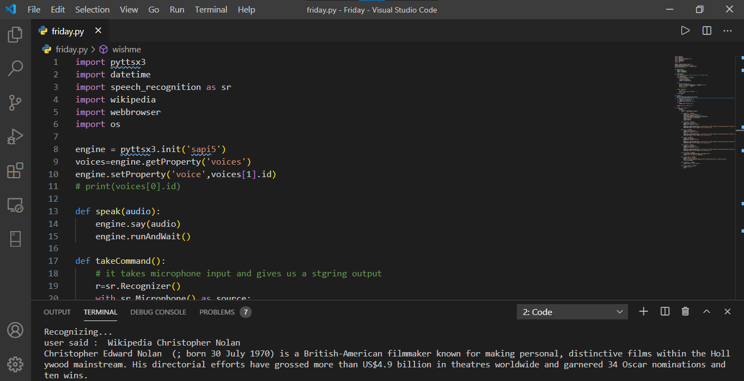This screenshot has height=381, width=744.
Task: Open the Manage gear settings icon
Action: tap(15, 364)
